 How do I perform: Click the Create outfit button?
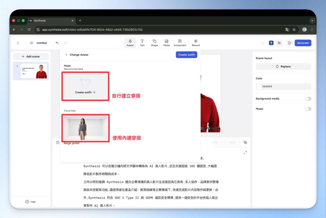(x=187, y=55)
